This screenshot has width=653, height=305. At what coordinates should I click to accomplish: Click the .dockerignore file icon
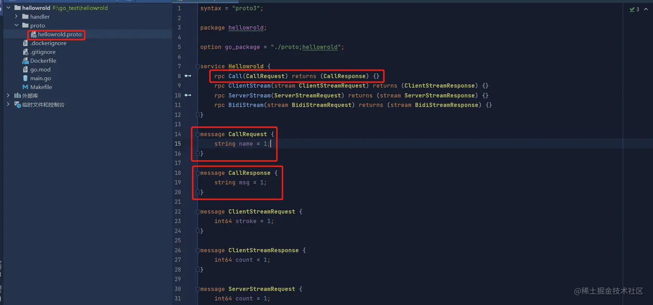26,43
